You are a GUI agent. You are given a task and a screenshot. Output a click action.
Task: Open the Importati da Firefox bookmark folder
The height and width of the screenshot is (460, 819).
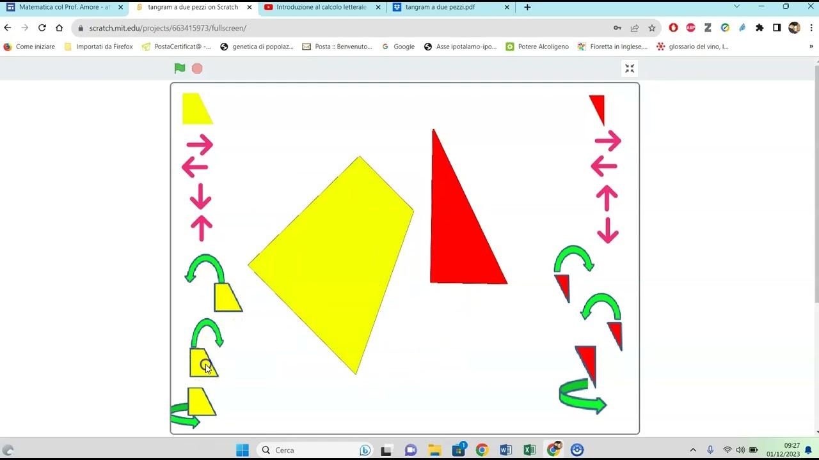(x=99, y=47)
